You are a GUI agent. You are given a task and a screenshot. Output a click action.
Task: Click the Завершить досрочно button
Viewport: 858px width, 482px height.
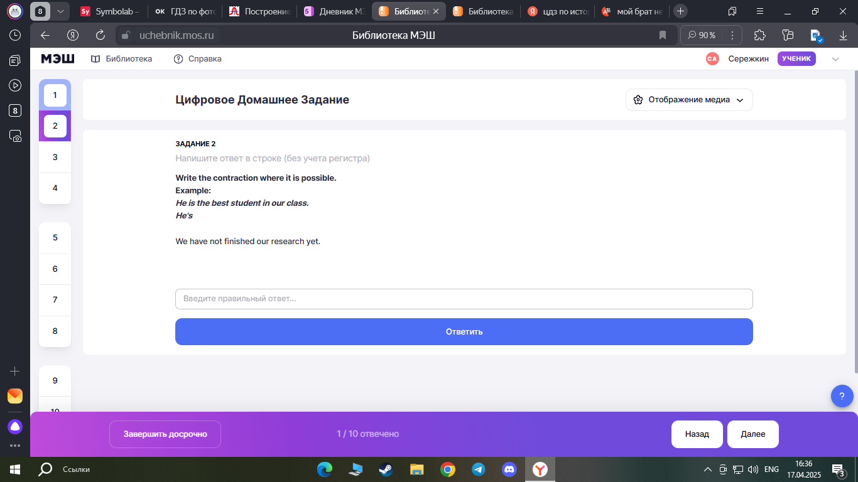point(165,434)
